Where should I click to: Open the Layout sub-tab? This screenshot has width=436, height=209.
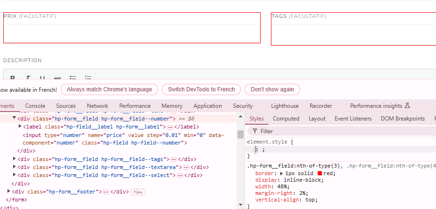[317, 119]
